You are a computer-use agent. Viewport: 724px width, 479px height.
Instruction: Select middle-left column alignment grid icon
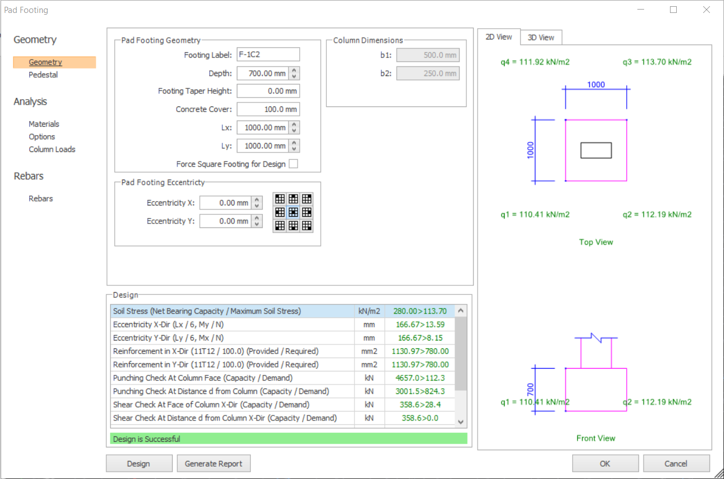[x=280, y=212]
